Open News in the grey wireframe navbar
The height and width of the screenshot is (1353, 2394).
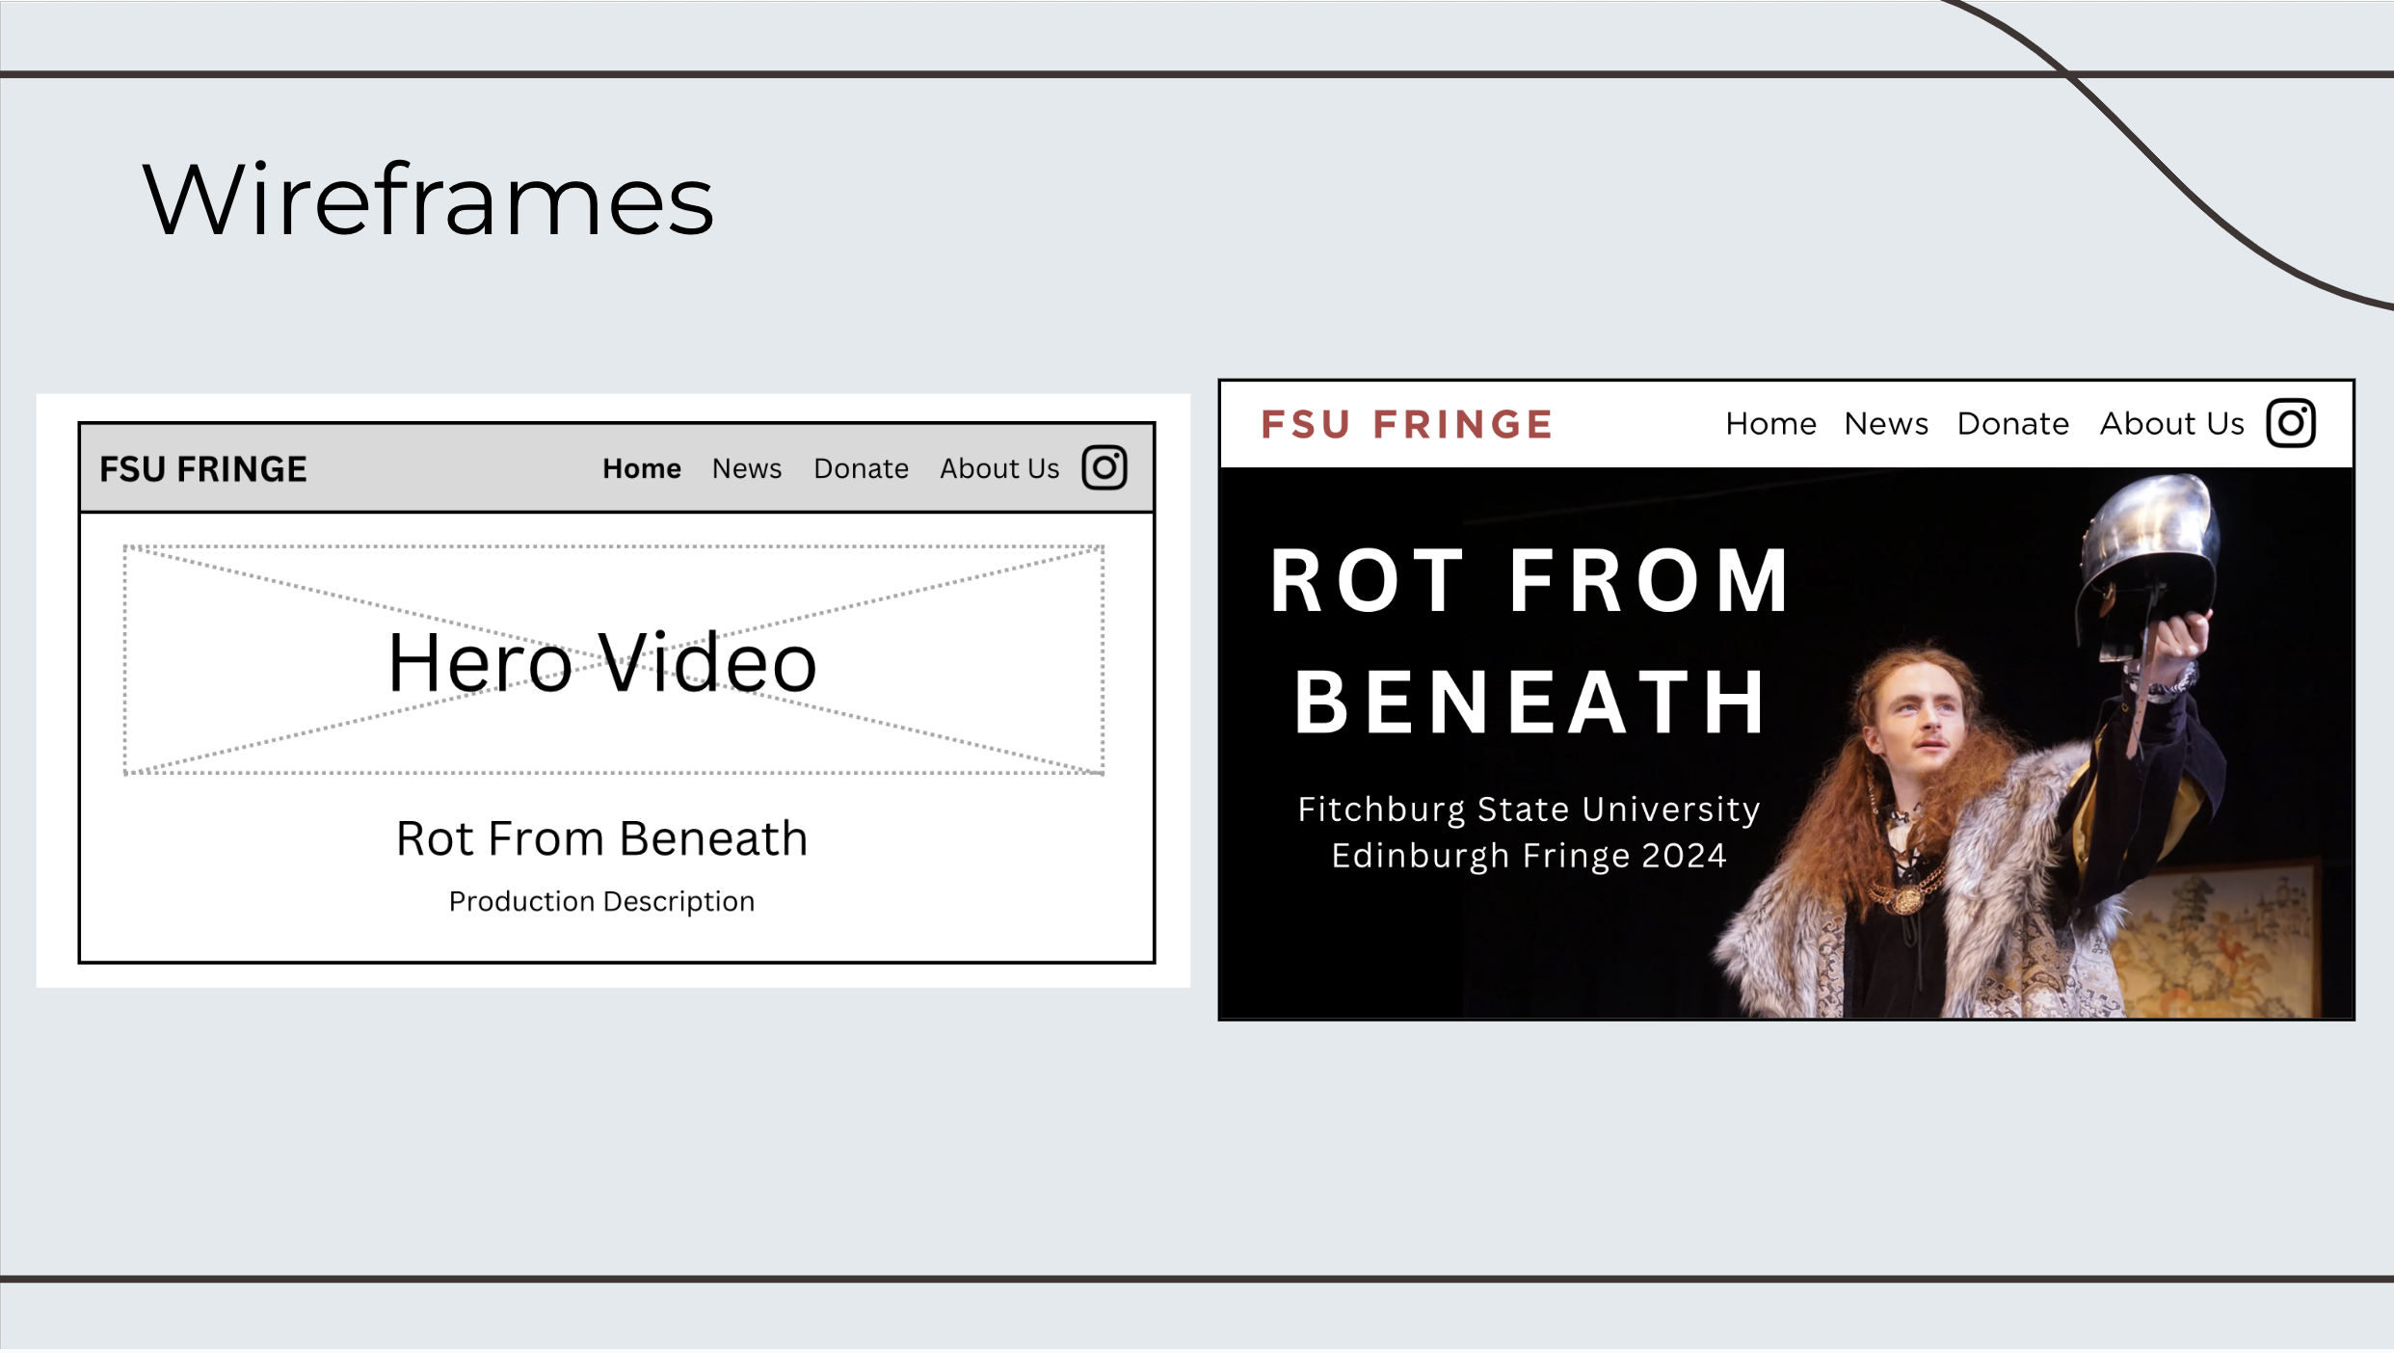(x=747, y=468)
